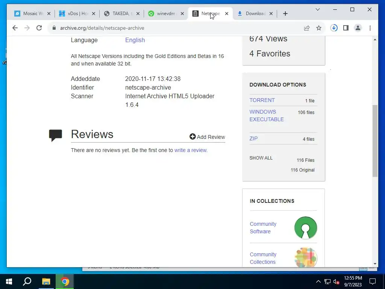Click Add Review

(x=207, y=137)
